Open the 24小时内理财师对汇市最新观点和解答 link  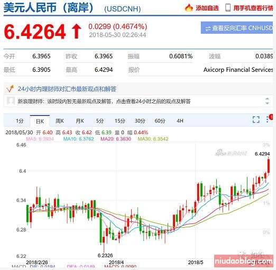67,89
